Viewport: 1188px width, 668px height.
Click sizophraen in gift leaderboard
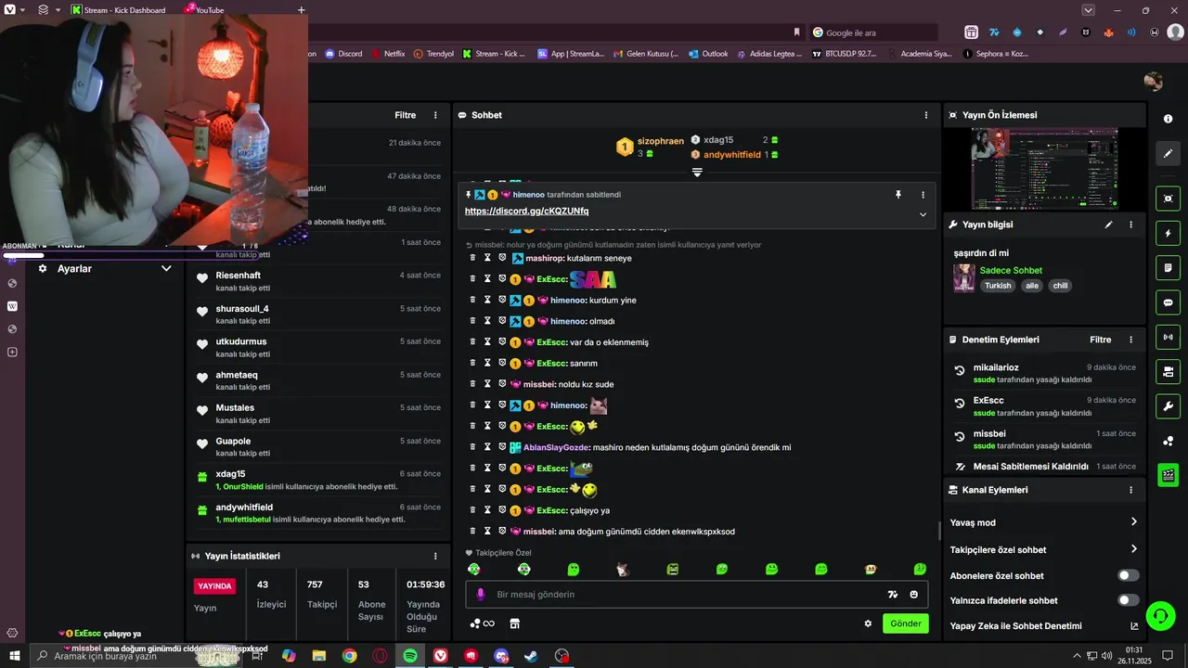click(x=661, y=141)
